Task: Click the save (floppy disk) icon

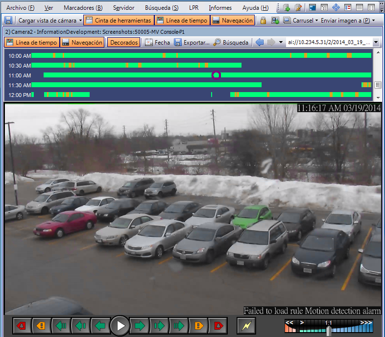Action: pyautogui.click(x=8, y=20)
